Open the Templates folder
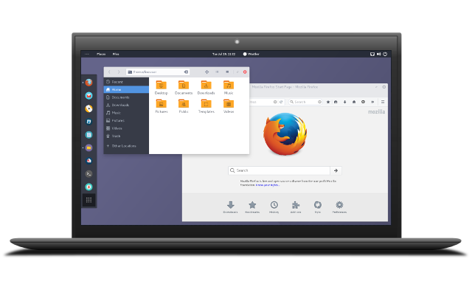Screen dimensions: 472x295 206,106
